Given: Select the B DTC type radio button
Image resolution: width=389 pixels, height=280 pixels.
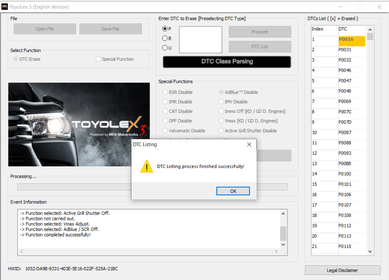Looking at the screenshot, I should [x=165, y=38].
